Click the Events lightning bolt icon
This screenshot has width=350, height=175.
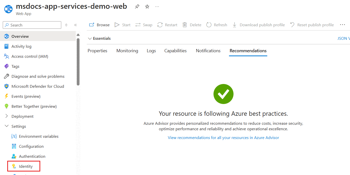click(6, 96)
